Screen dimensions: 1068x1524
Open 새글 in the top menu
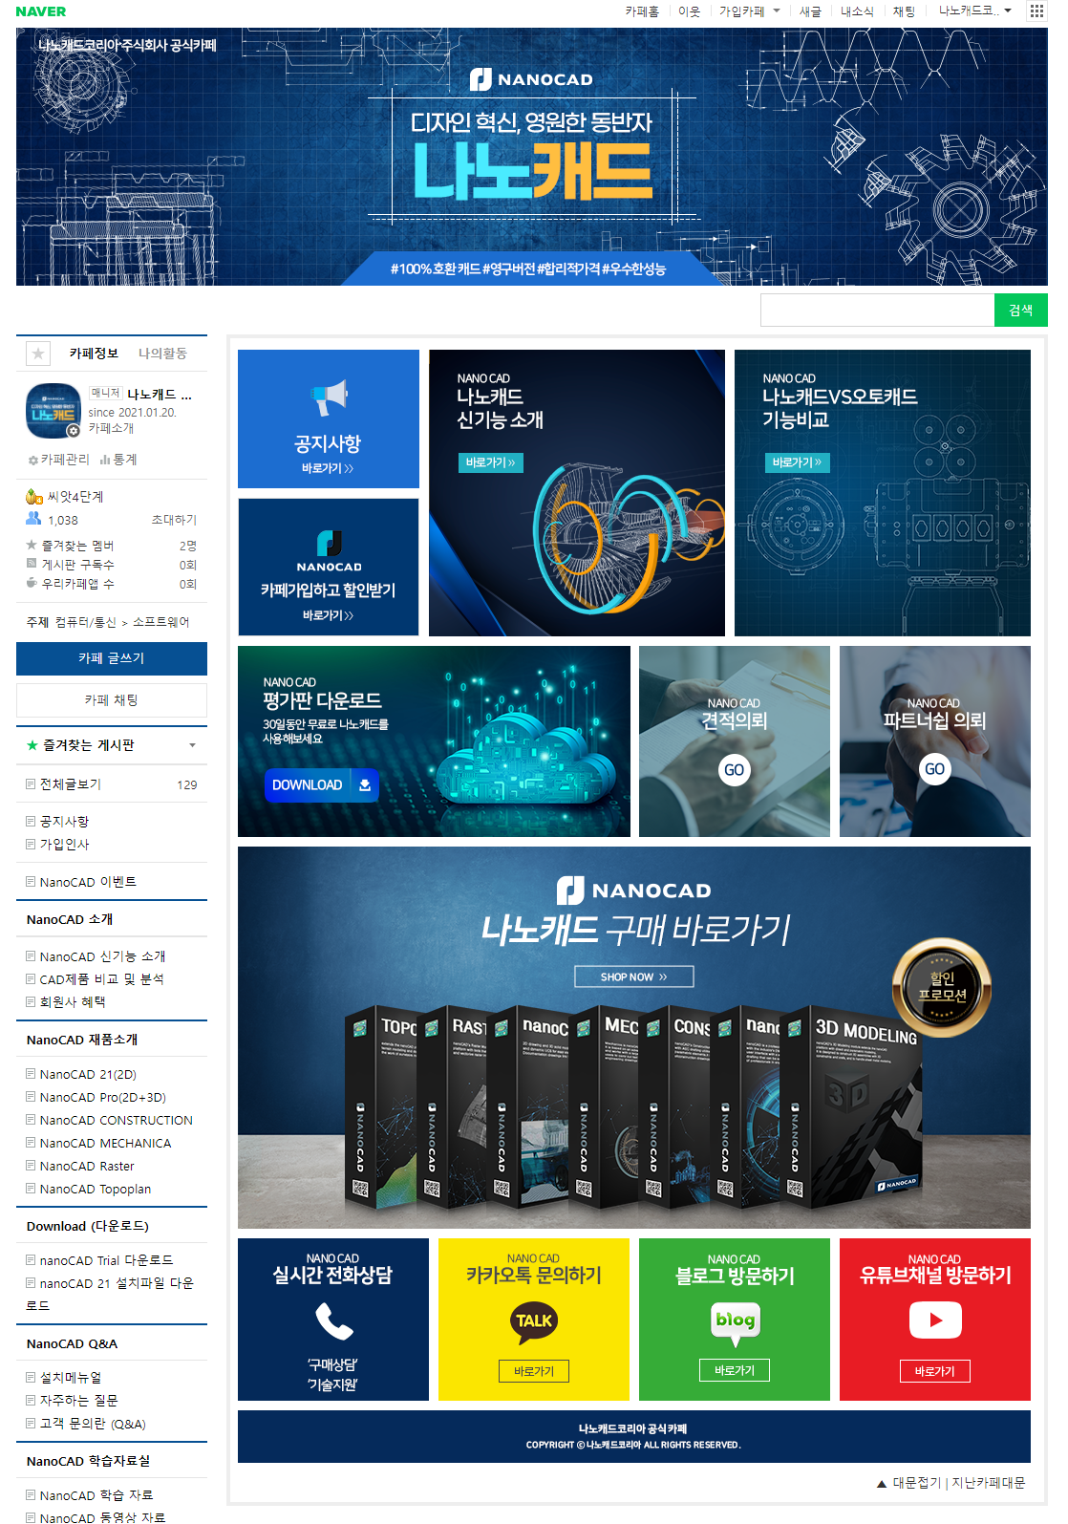810,11
